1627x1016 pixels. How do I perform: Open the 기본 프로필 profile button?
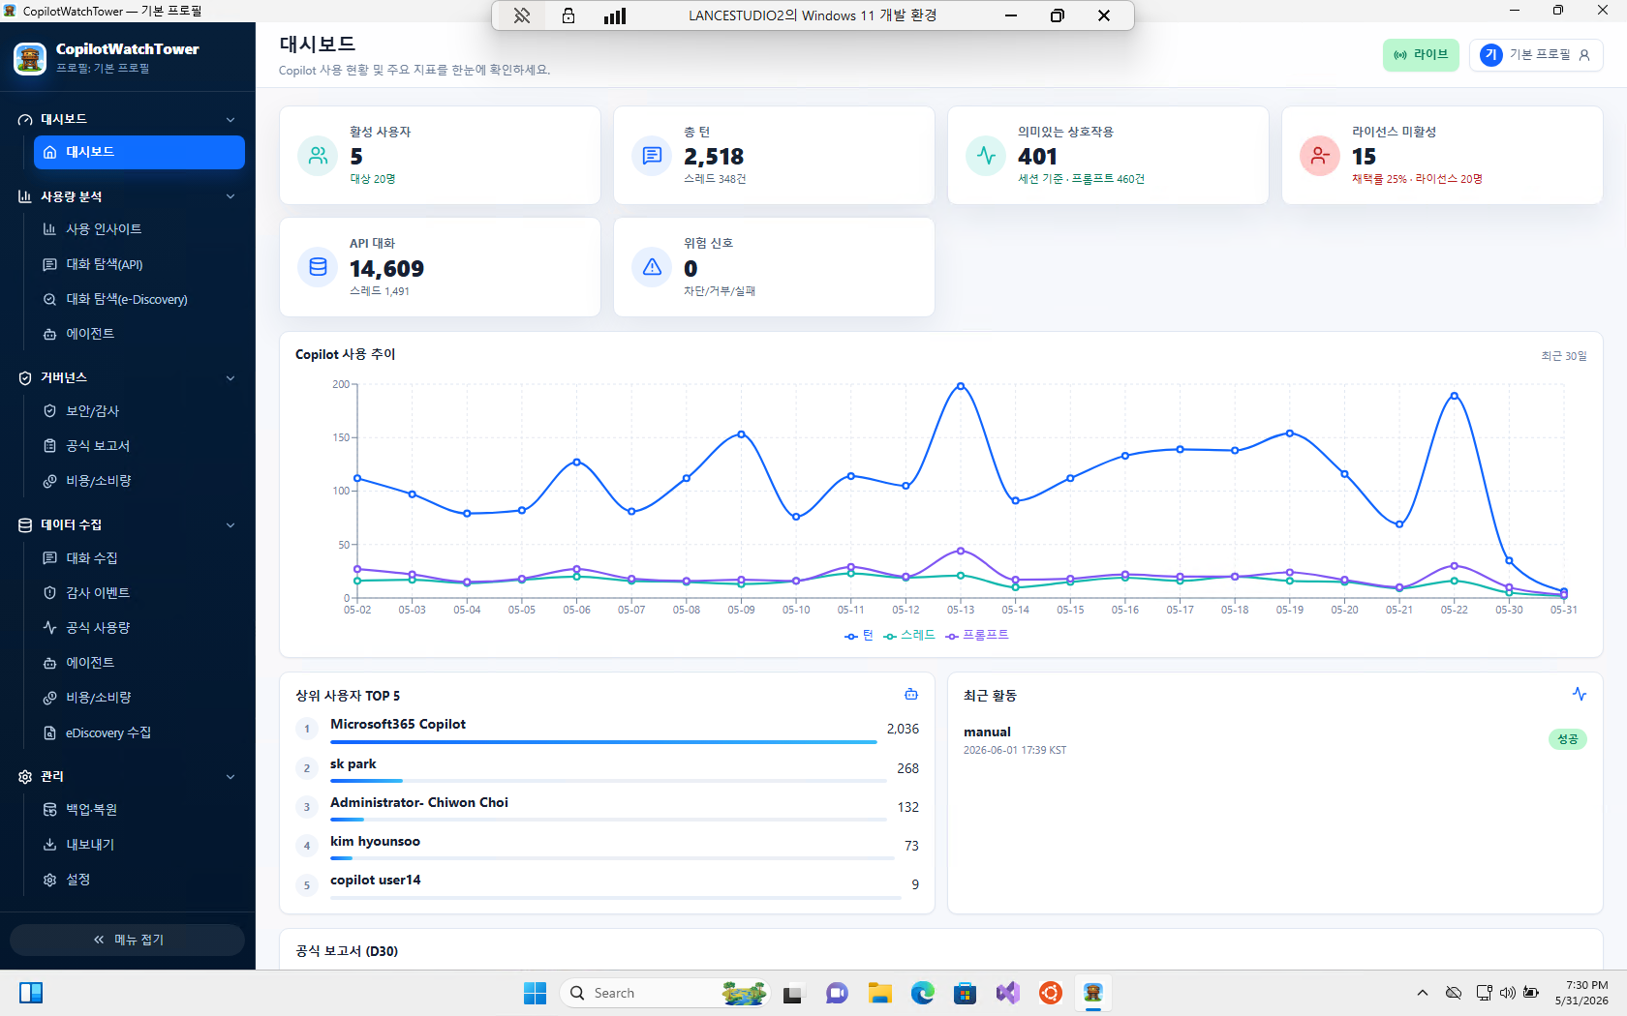[1536, 55]
